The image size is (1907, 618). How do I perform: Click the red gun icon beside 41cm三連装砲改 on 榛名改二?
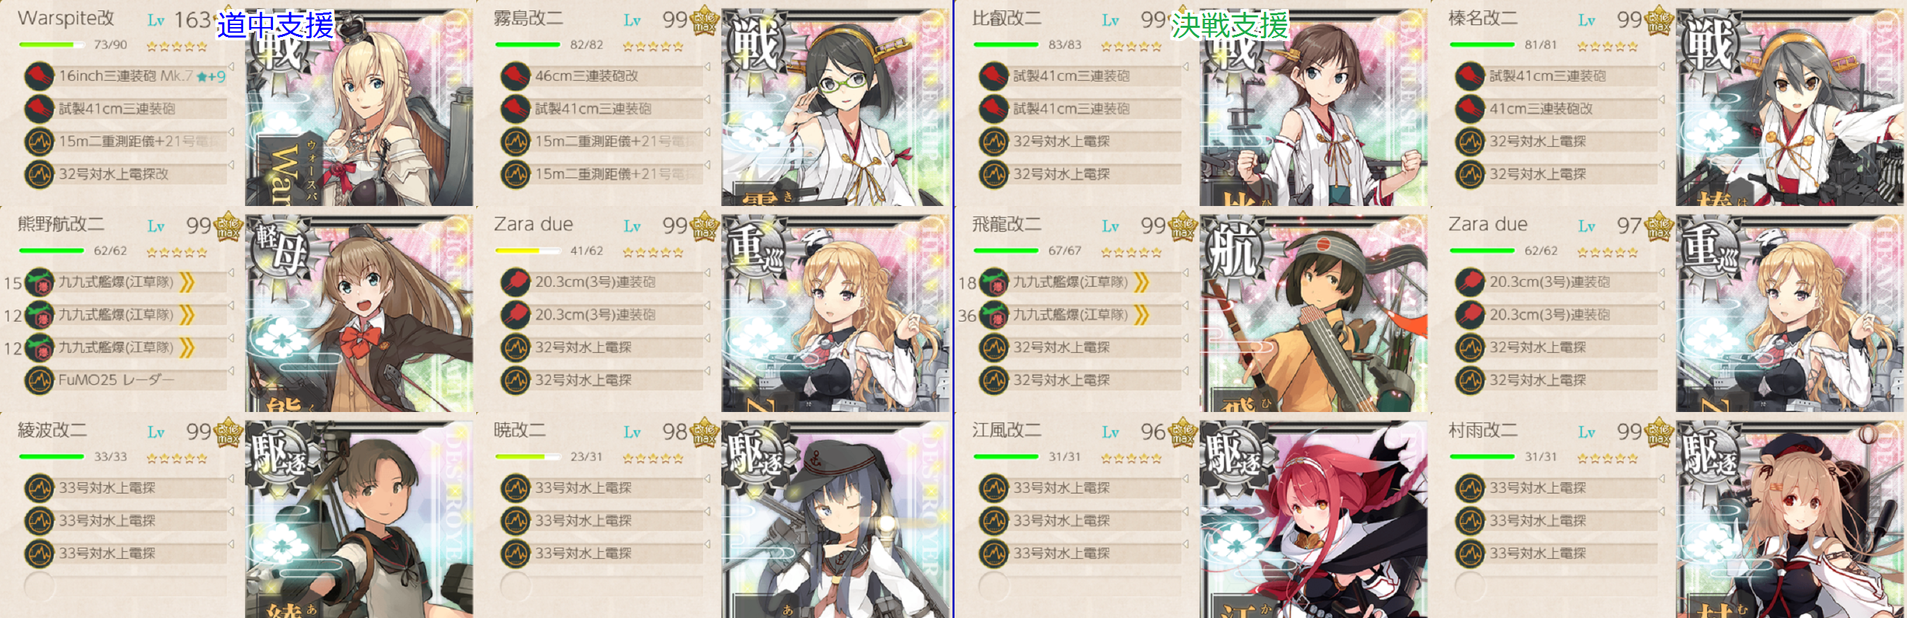(x=1470, y=109)
